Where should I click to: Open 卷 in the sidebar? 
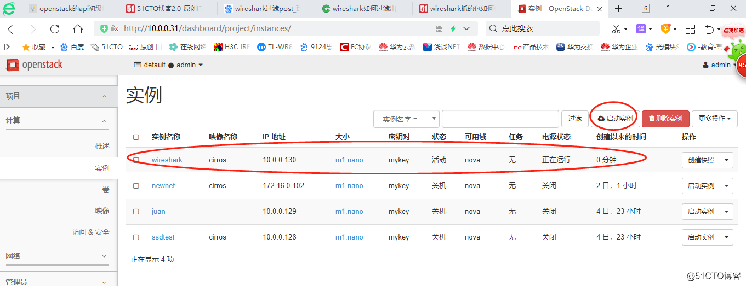point(106,190)
